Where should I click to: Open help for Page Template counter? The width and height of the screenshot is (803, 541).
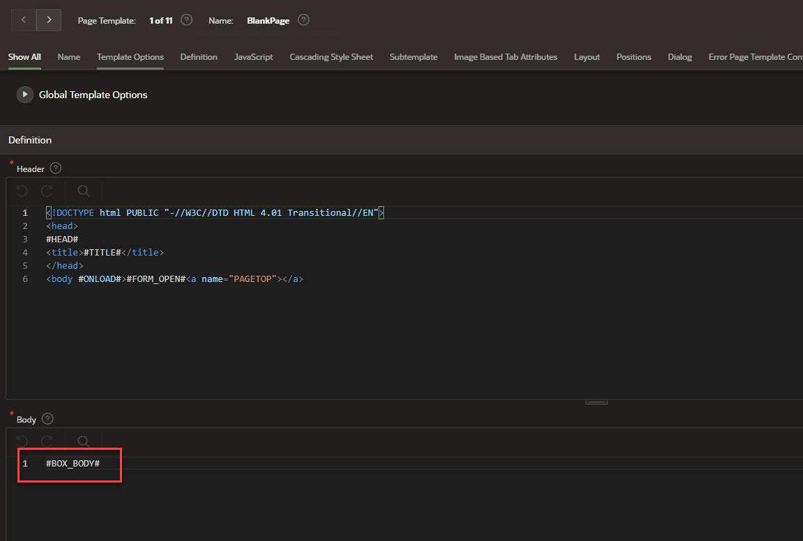click(187, 20)
